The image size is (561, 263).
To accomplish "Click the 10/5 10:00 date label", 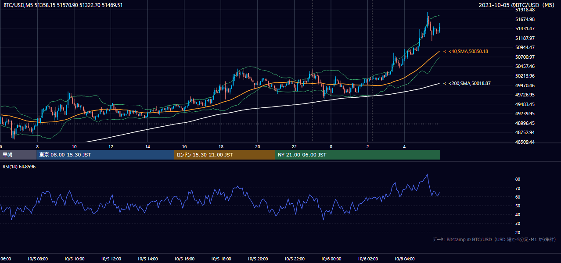I will pyautogui.click(x=74, y=259).
